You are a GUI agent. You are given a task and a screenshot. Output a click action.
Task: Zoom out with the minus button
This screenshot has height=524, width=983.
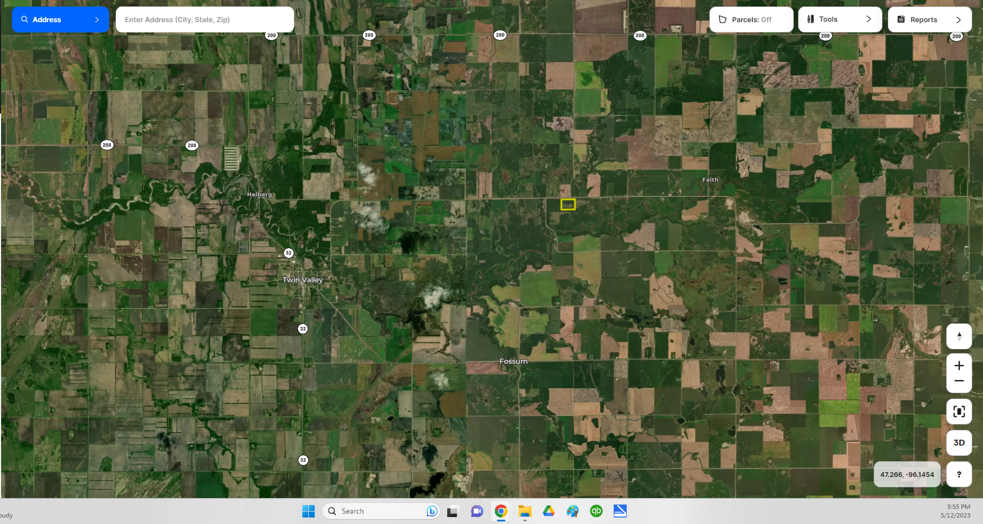(x=959, y=381)
